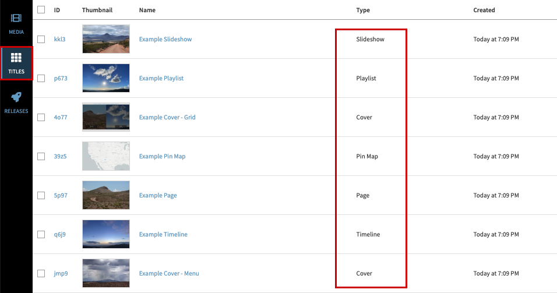Viewport: 557px width, 293px height.
Task: Open the Example Playlist title
Action: 161,78
